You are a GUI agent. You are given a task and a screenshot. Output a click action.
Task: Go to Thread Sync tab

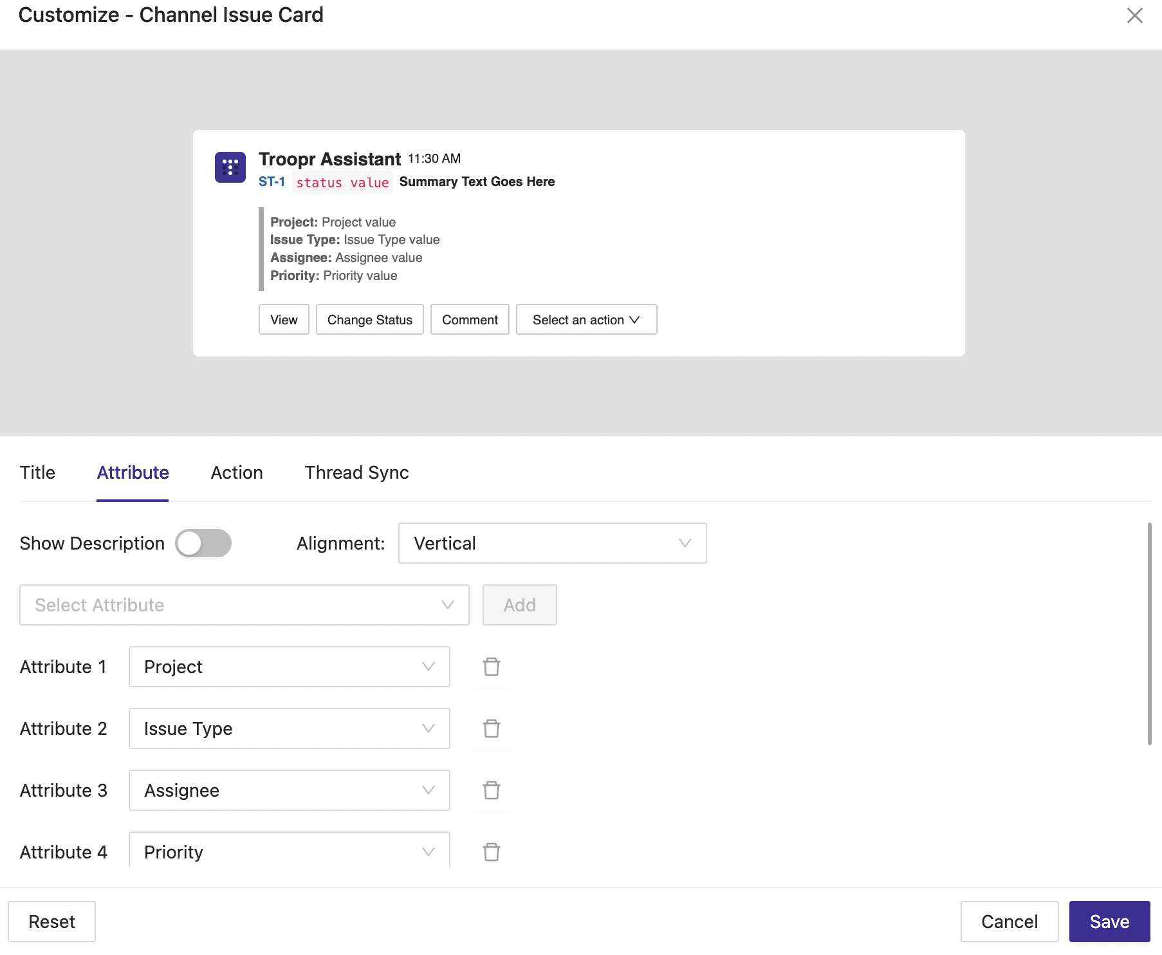point(357,472)
